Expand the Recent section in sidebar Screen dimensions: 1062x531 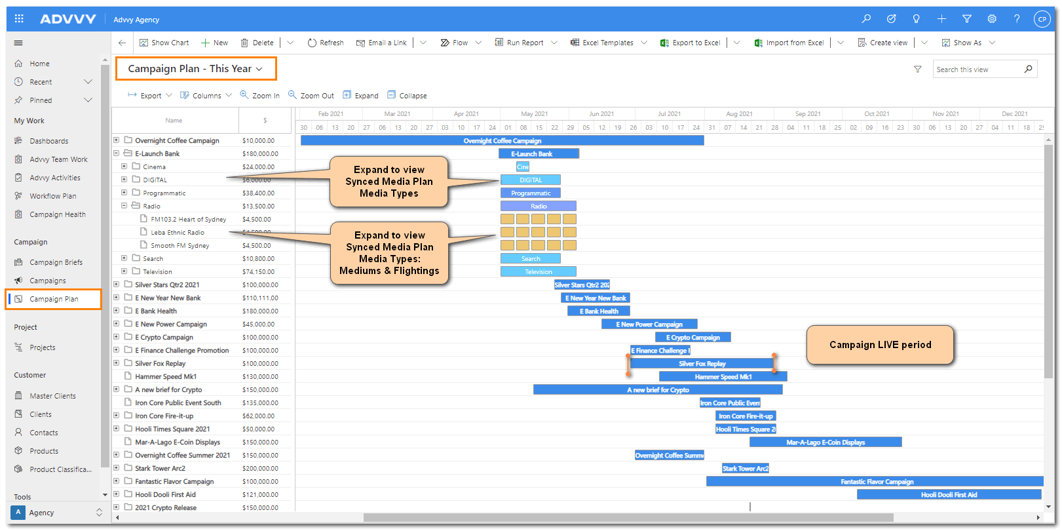pos(88,82)
